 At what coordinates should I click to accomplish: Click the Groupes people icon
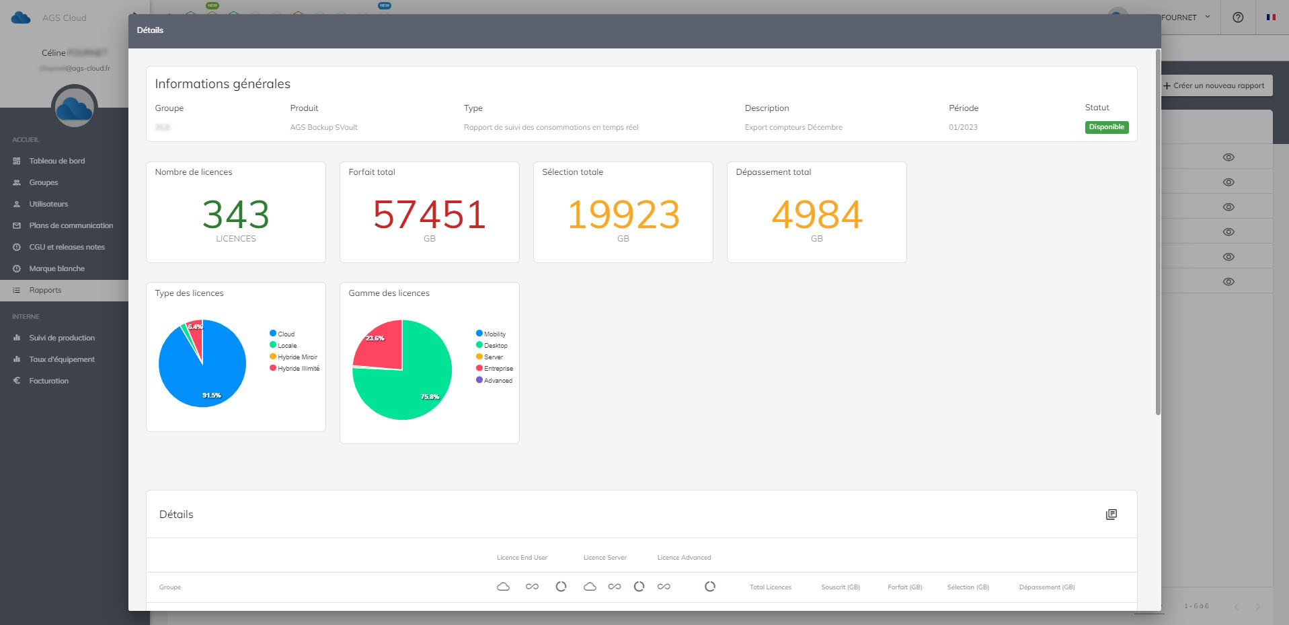pos(17,183)
